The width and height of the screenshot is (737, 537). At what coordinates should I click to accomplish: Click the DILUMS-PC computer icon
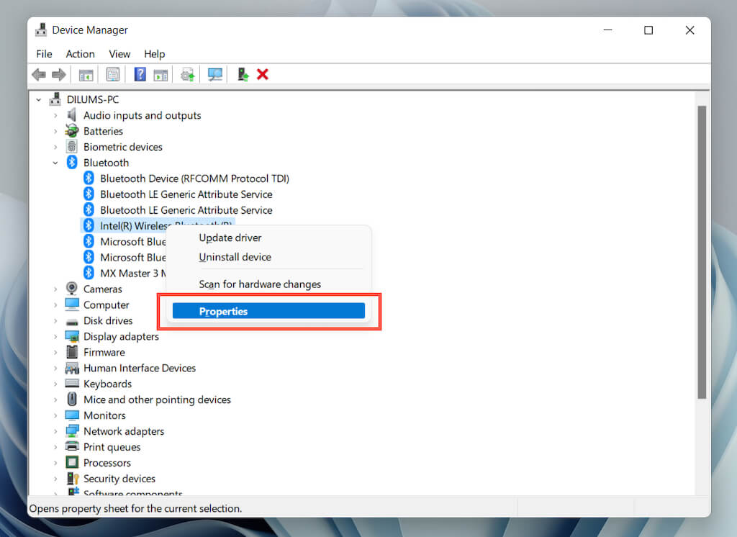(x=55, y=99)
